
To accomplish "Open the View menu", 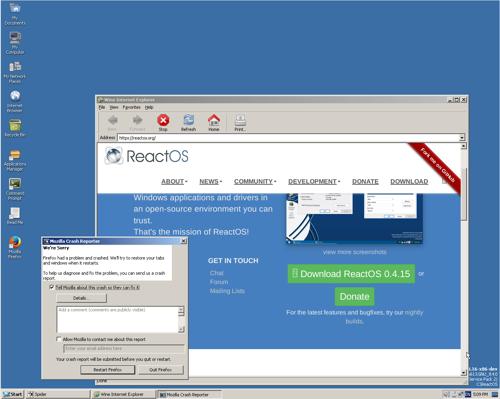I will (x=114, y=107).
